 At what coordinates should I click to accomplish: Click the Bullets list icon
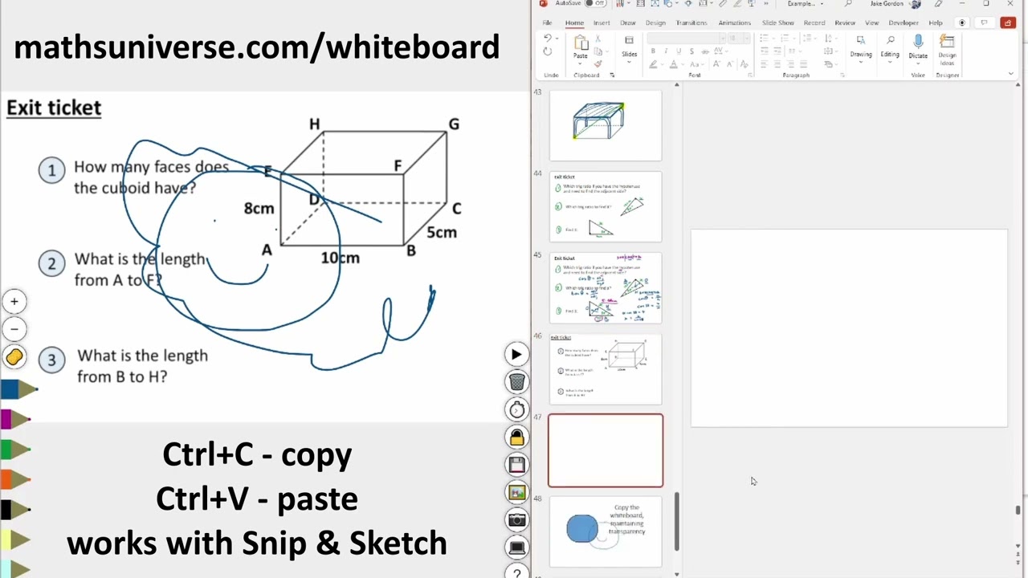pos(765,39)
